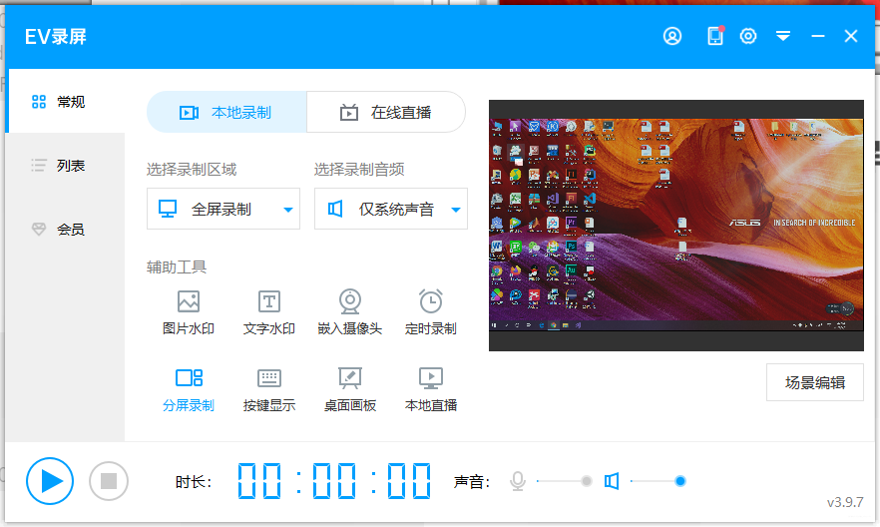Click the v3.9.7 version label
The image size is (880, 527).
tap(845, 502)
